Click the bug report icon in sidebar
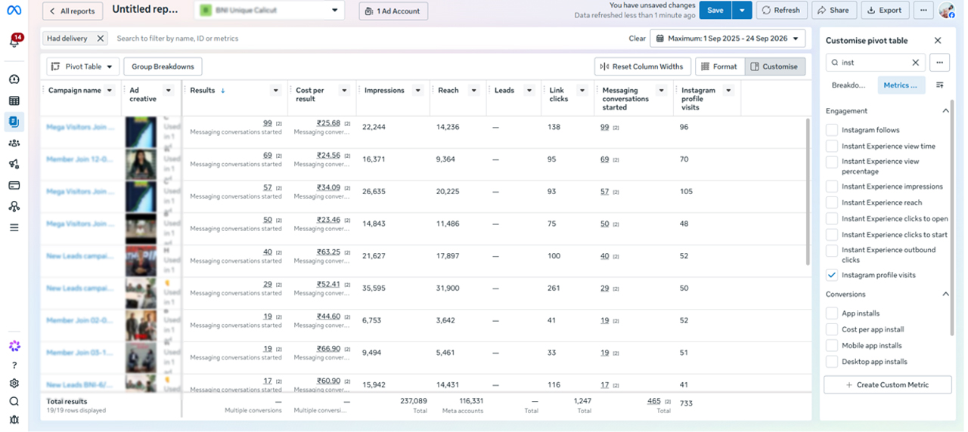Image resolution: width=968 pixels, height=432 pixels. 14,419
